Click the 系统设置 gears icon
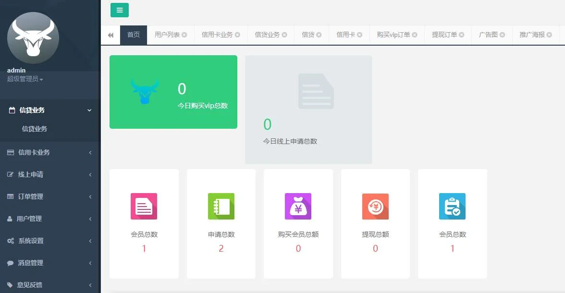The height and width of the screenshot is (293, 565). click(10, 241)
